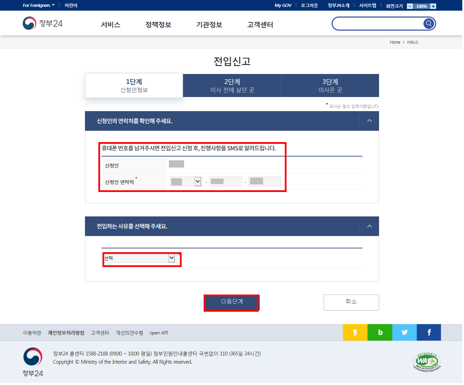464x385 pixels.
Task: Open the 정책정보 main menu
Action: click(x=158, y=25)
